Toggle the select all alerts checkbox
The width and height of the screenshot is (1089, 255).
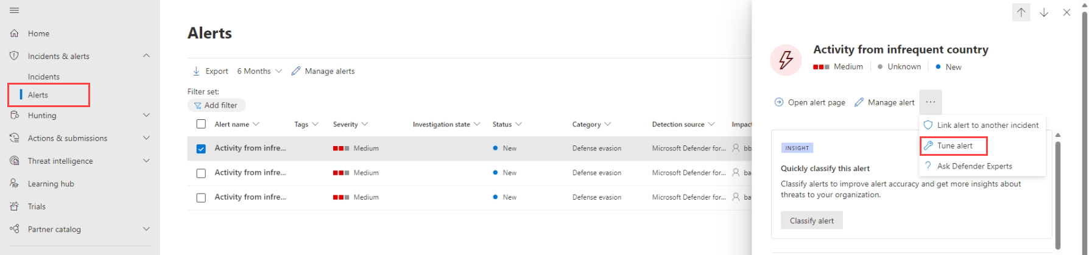point(201,124)
